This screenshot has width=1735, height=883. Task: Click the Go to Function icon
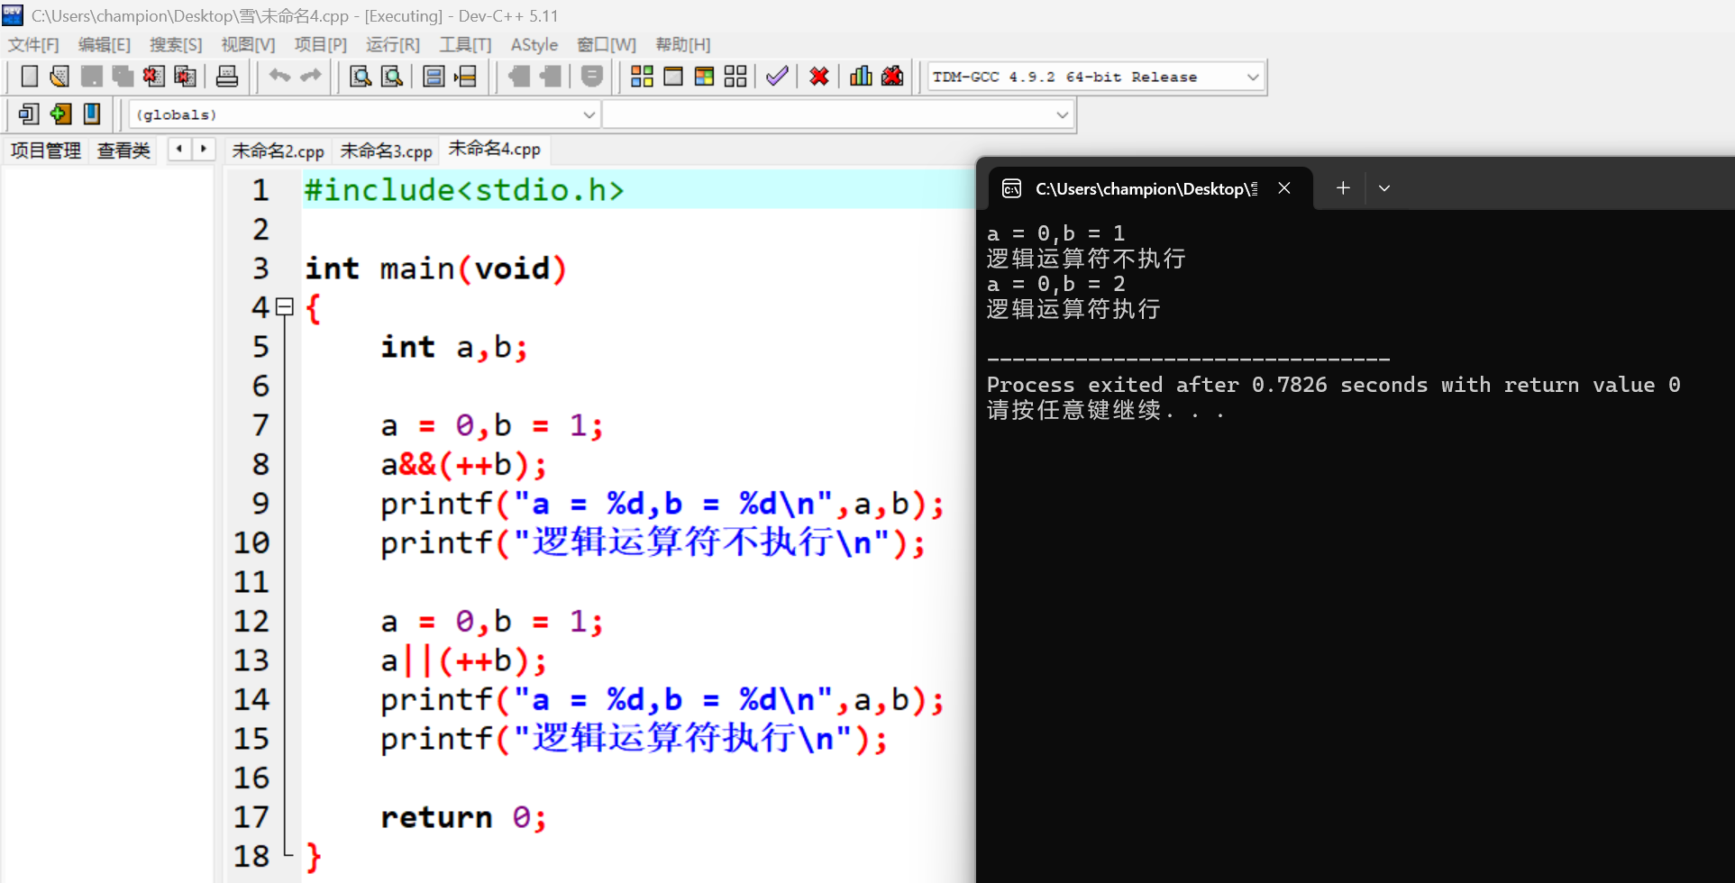point(434,77)
